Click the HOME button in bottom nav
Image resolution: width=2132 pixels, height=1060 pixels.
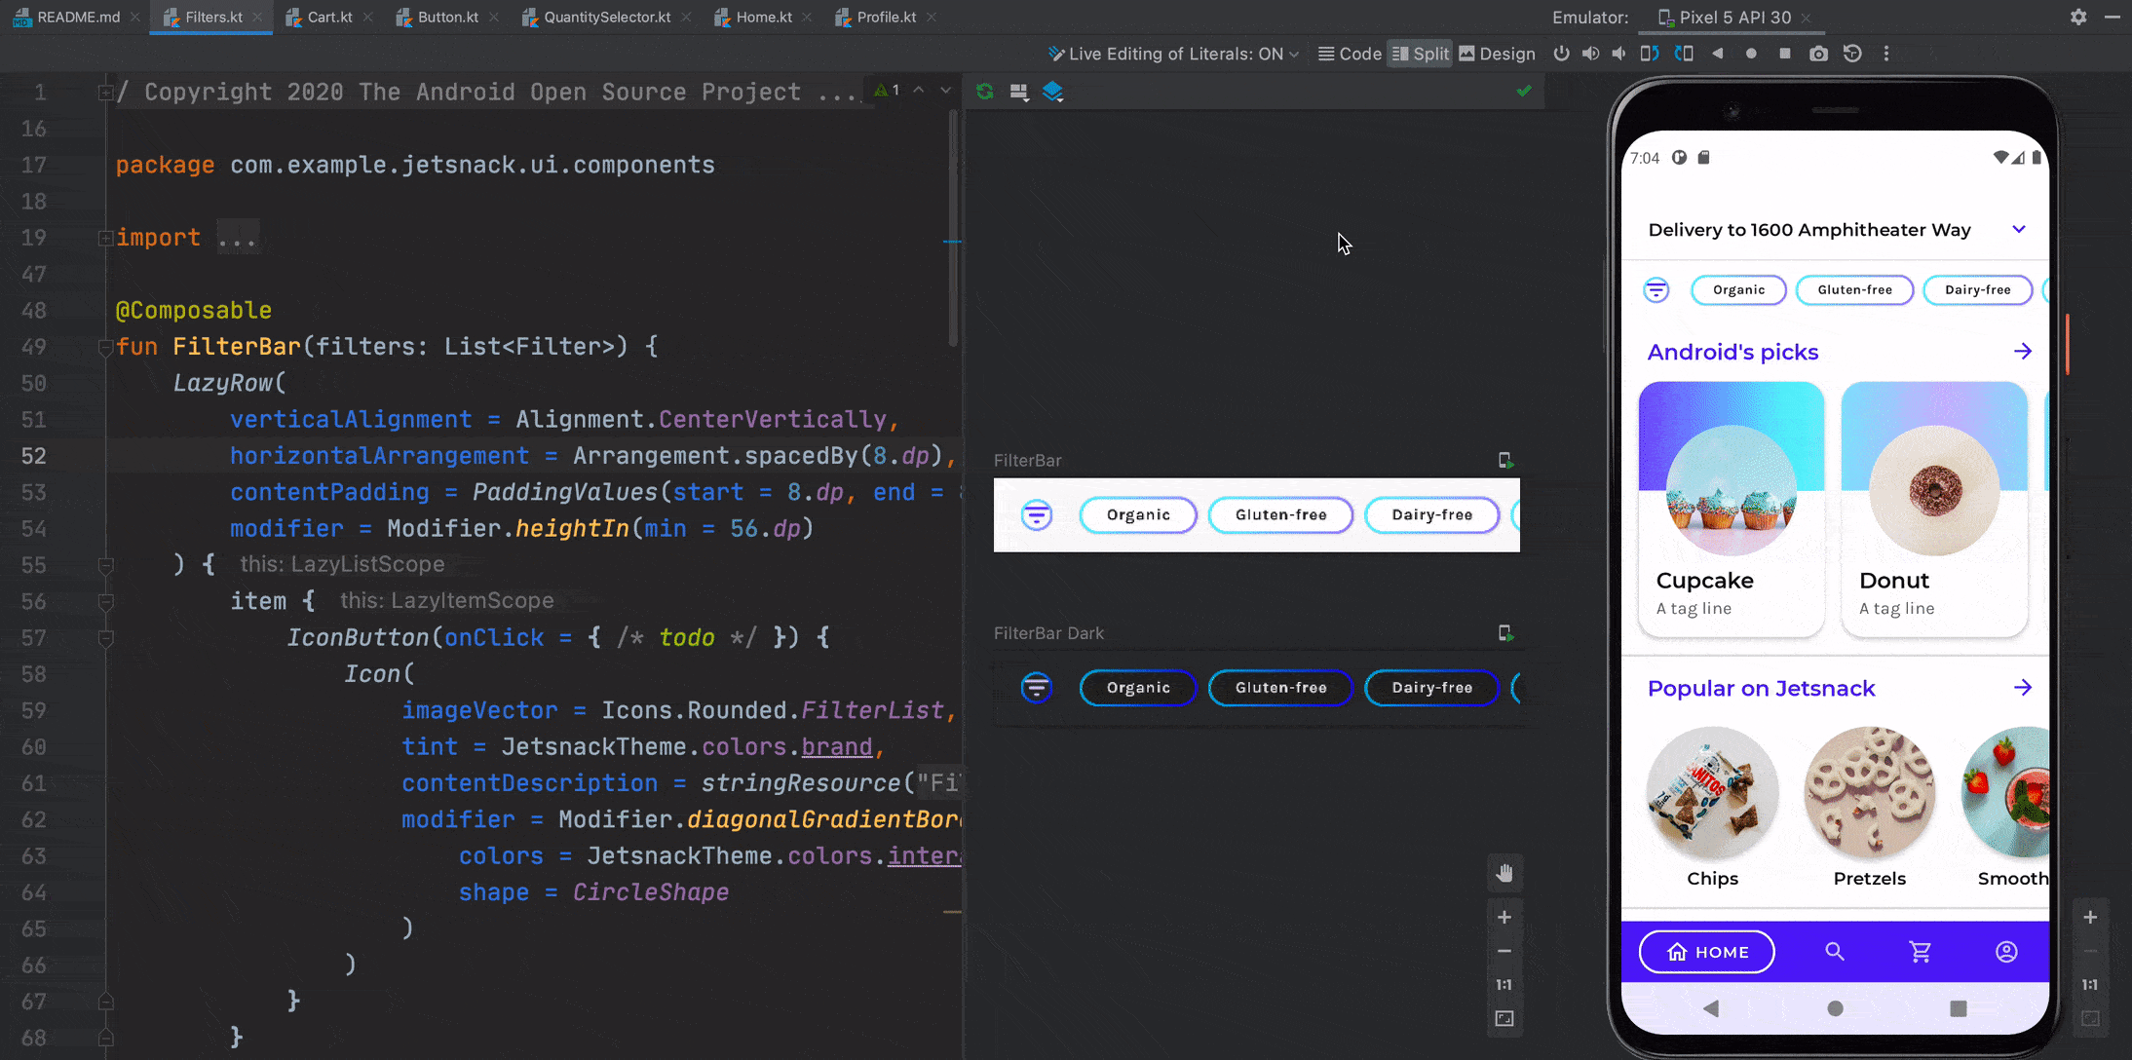pyautogui.click(x=1708, y=951)
